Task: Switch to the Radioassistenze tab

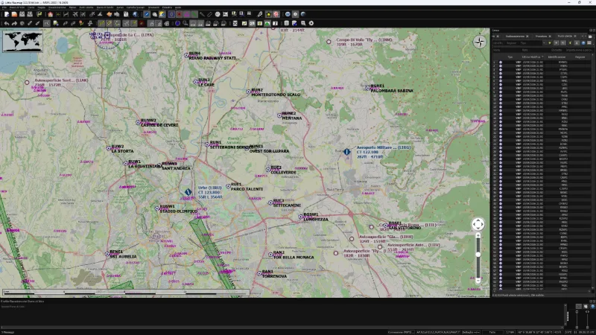Action: (x=515, y=36)
